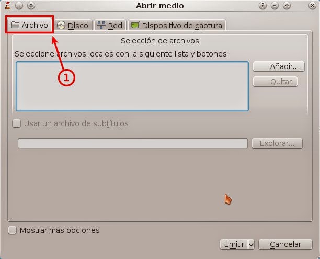Select the Red tab
This screenshot has height=259, width=320.
pos(110,25)
